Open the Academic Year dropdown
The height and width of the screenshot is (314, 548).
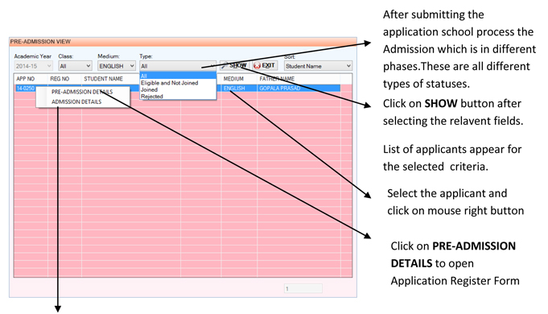click(34, 66)
